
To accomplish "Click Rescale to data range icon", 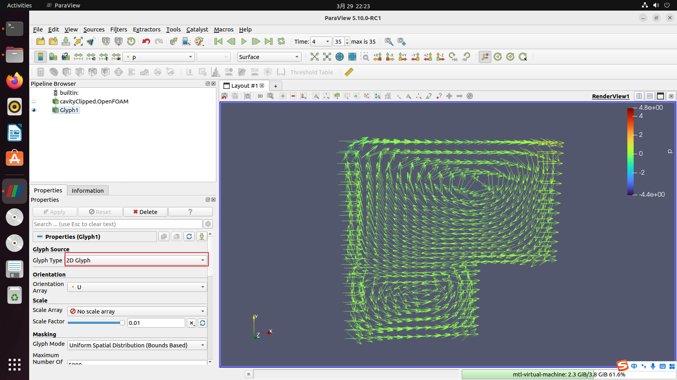I will 78,57.
